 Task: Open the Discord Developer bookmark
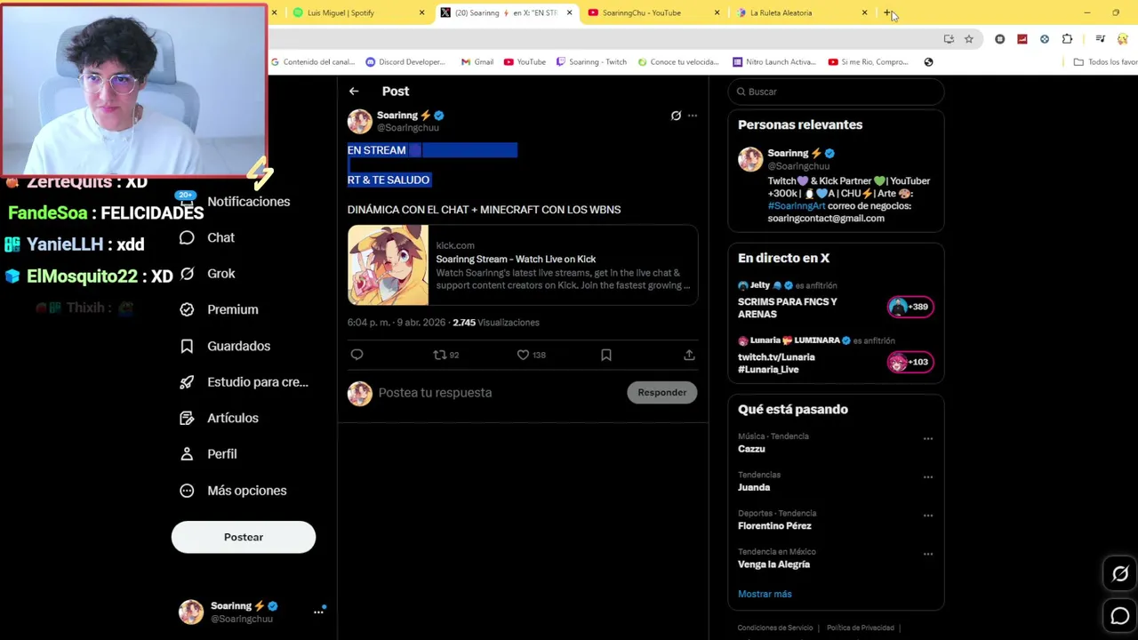click(405, 62)
